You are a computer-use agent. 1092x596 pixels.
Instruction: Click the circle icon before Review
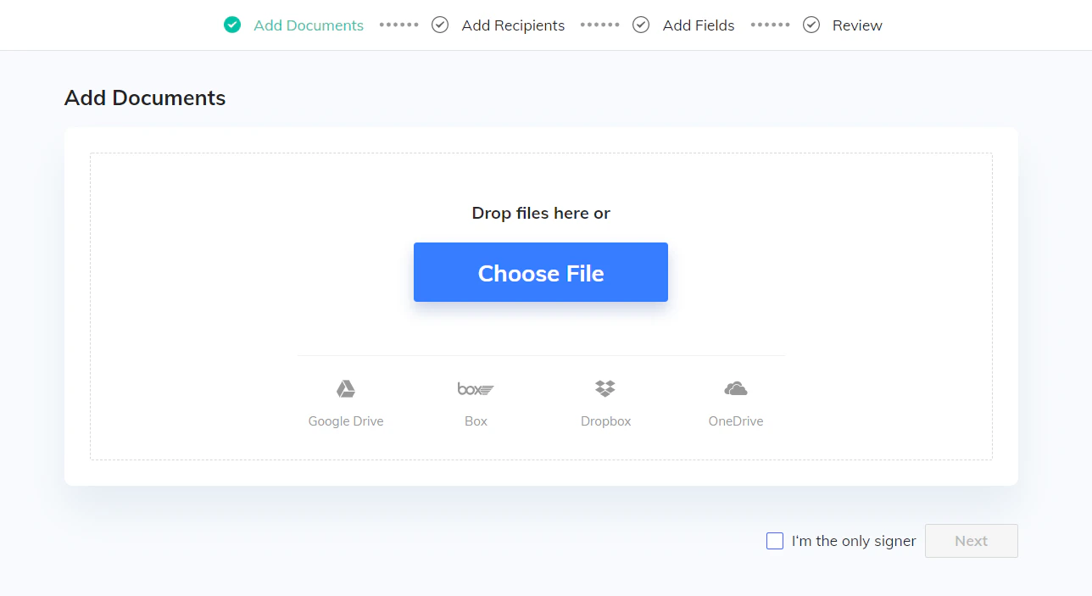click(811, 25)
